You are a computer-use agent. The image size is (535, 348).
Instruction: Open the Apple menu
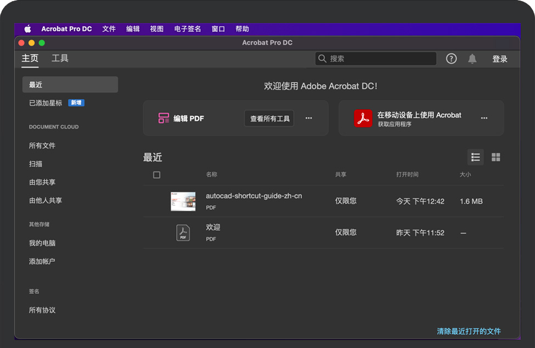27,29
